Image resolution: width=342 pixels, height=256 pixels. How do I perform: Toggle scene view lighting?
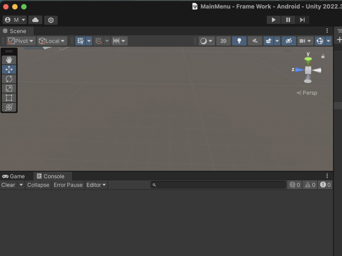tap(239, 41)
